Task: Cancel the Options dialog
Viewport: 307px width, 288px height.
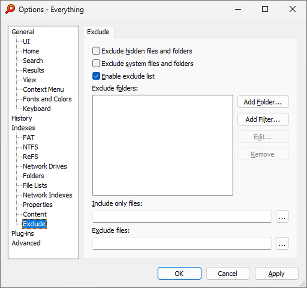Action: click(228, 274)
